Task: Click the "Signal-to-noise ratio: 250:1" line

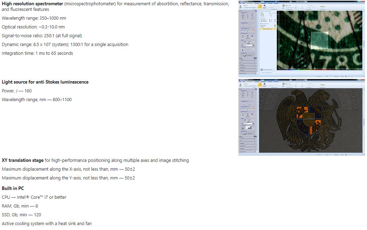Action: (42, 36)
